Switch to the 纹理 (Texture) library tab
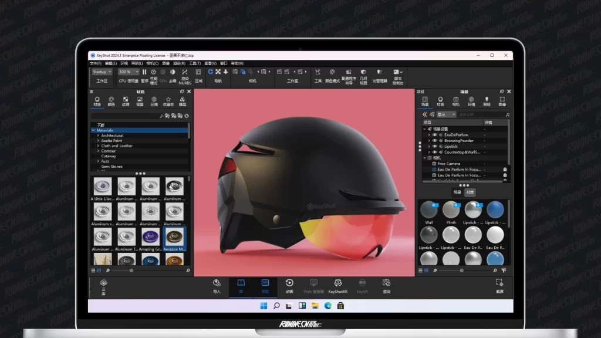This screenshot has height=338, width=601. pyautogui.click(x=126, y=102)
